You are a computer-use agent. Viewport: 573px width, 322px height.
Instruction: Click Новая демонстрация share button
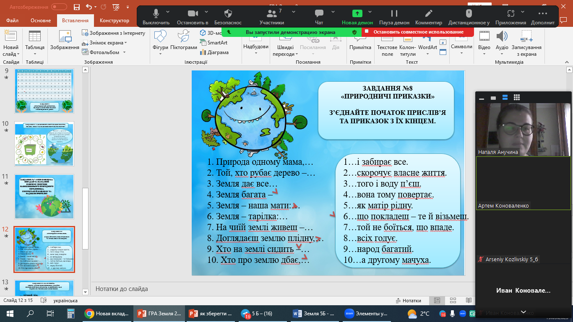click(x=357, y=16)
